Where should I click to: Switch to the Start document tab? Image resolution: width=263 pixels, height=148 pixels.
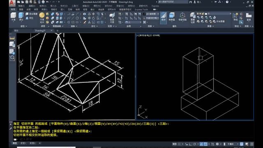pyautogui.click(x=16, y=30)
